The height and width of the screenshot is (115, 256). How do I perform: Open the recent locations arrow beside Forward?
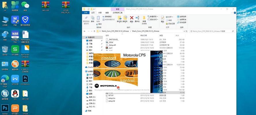coord(92,31)
